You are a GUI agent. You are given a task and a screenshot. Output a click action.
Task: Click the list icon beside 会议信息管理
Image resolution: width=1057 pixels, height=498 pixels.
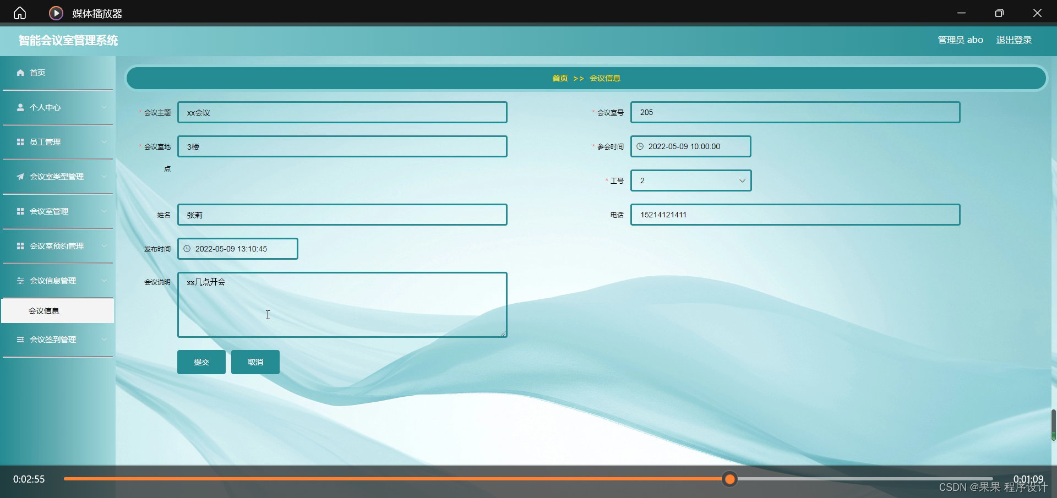(20, 281)
